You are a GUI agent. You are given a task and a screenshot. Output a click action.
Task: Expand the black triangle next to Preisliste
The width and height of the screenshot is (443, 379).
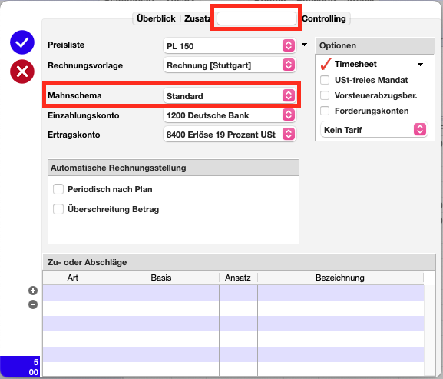click(x=304, y=45)
